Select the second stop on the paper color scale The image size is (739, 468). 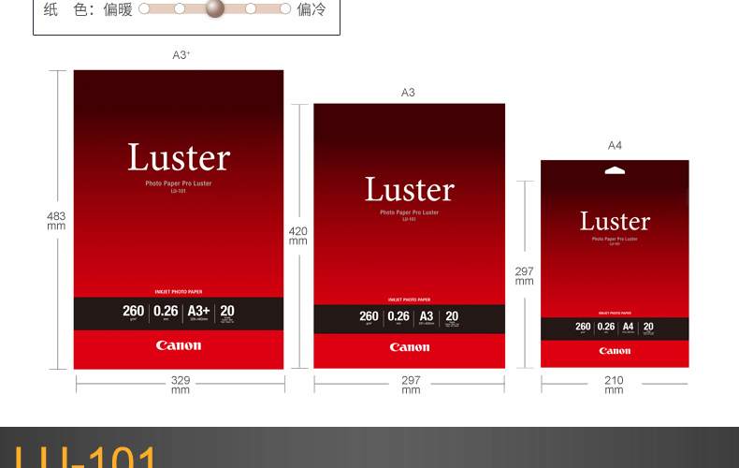pos(180,8)
